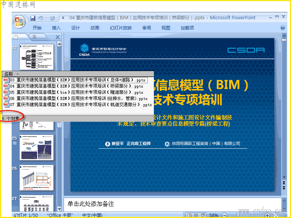The height and width of the screenshot is (218, 291).
Task: Go to next slide double-arrow button
Action: [x=284, y=188]
